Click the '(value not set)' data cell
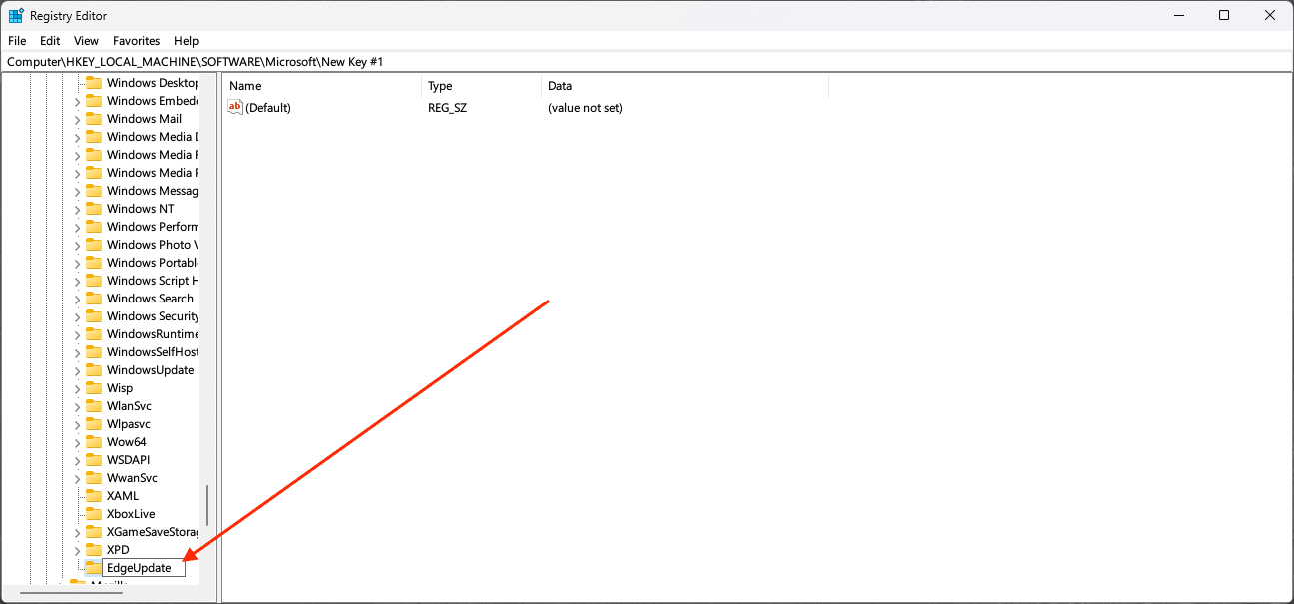 coord(585,107)
